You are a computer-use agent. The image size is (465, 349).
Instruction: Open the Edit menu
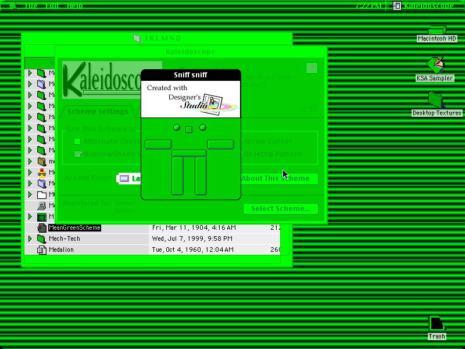(52, 6)
